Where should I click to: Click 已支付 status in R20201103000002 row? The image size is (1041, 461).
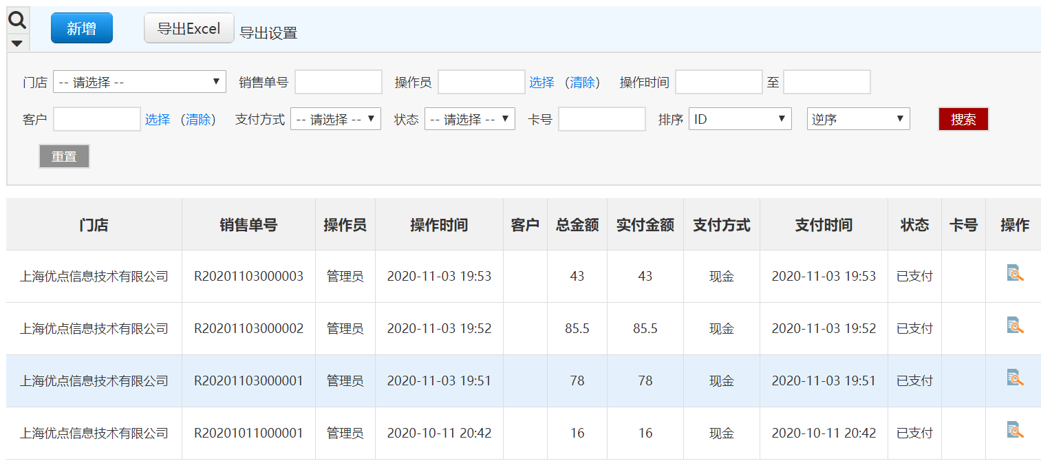coord(914,328)
